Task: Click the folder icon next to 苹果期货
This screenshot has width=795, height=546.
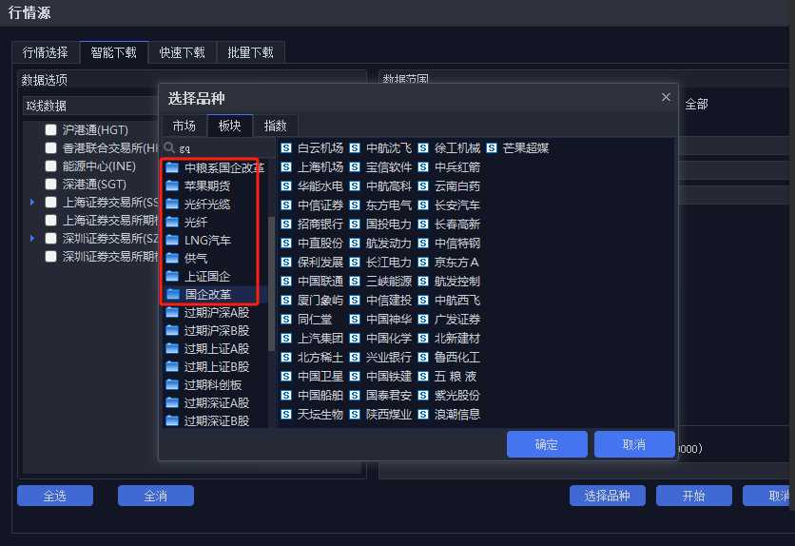Action: click(x=172, y=185)
